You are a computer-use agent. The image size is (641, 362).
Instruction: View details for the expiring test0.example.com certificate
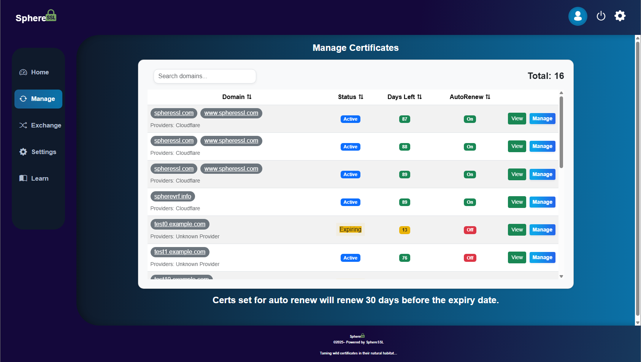coord(517,230)
